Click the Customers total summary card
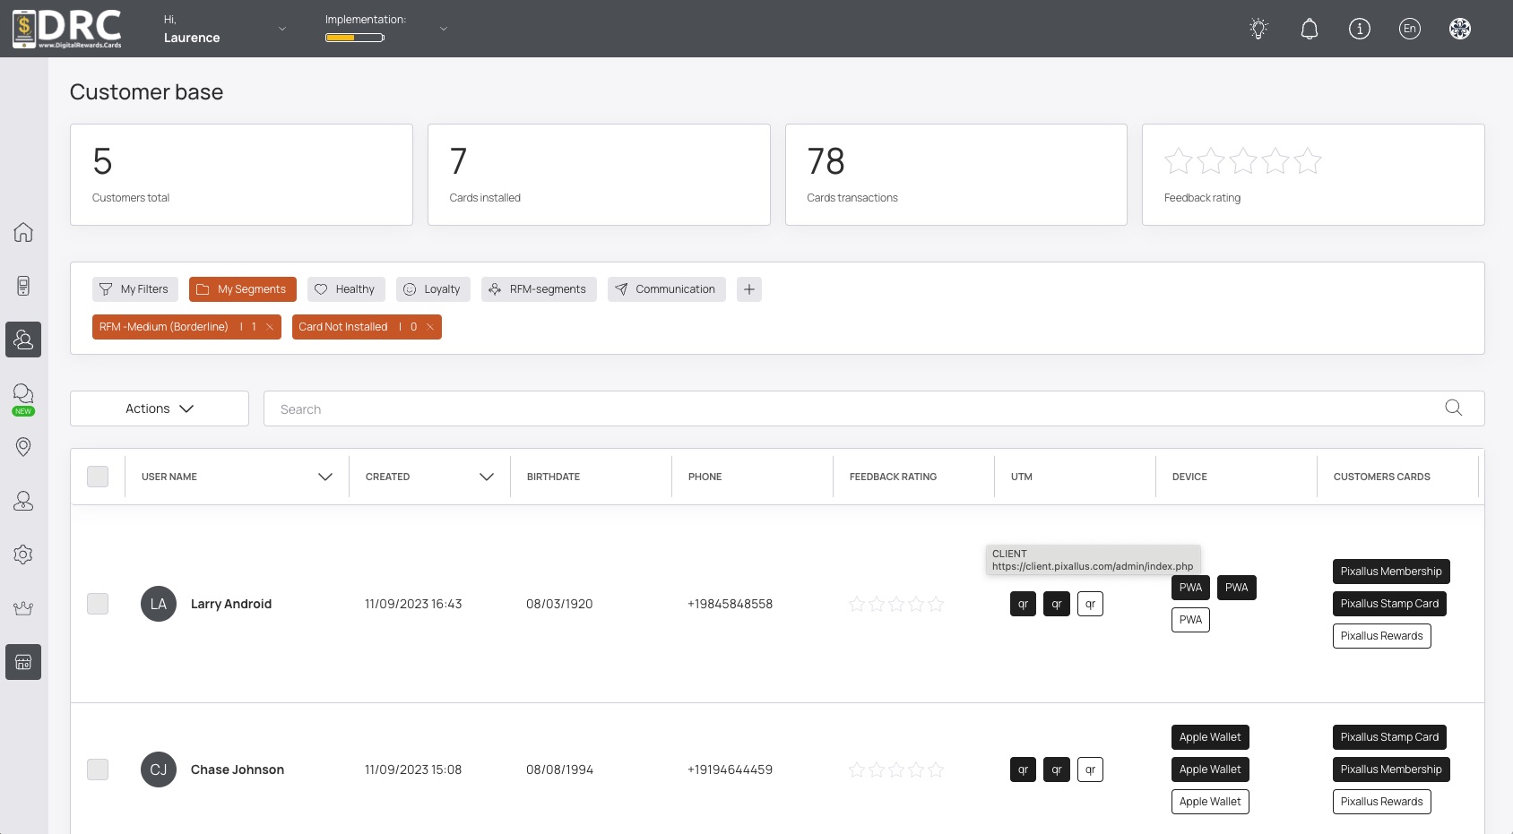Screen dimensions: 1513x834 [x=241, y=175]
